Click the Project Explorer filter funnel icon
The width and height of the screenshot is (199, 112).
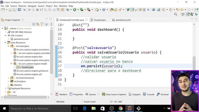pos(42,24)
